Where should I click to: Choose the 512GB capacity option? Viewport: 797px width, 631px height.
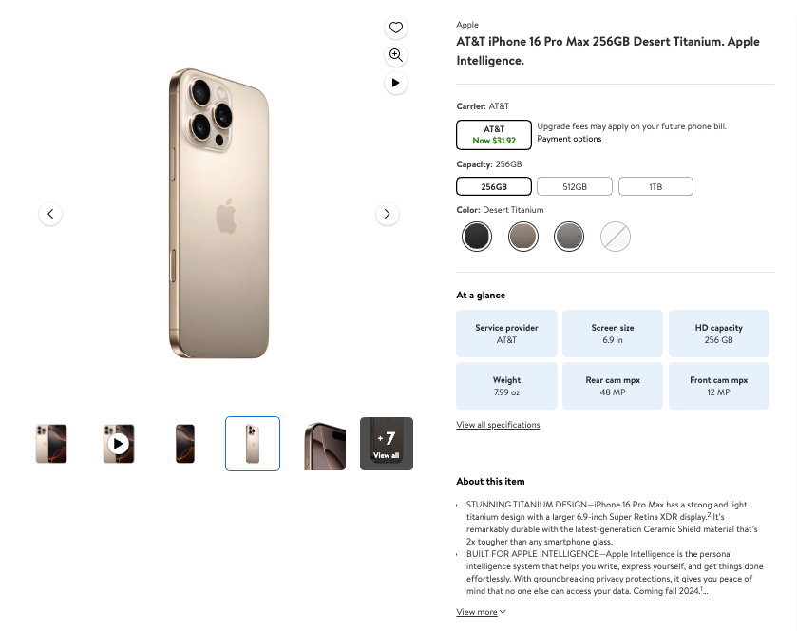coord(574,186)
